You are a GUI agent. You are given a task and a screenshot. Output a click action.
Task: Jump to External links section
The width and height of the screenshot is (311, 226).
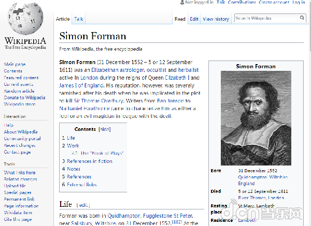79,185
